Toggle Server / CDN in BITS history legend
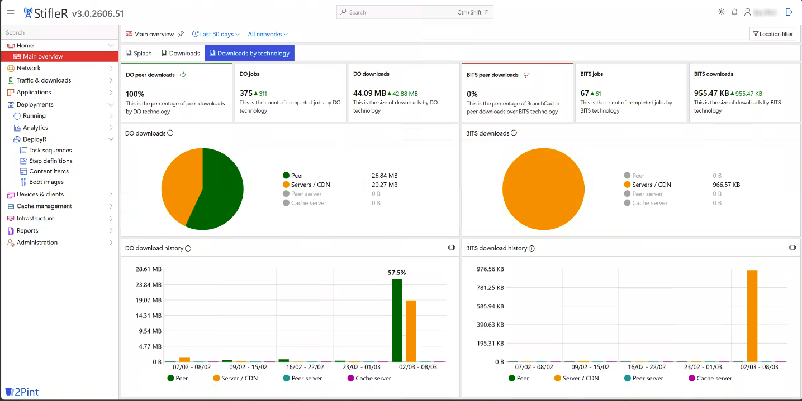This screenshot has height=401, width=802. [x=576, y=378]
